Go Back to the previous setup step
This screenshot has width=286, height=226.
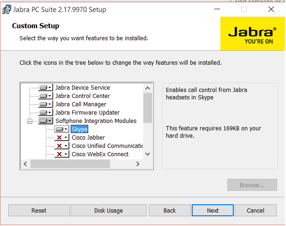coord(170,210)
